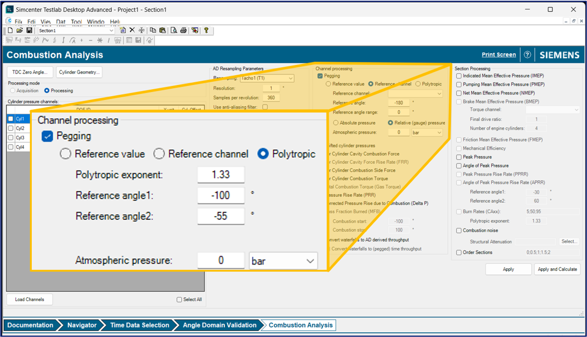Enable Indicated Mean Effective Pressure (IMEP)
Image resolution: width=587 pixels, height=337 pixels.
coord(458,76)
